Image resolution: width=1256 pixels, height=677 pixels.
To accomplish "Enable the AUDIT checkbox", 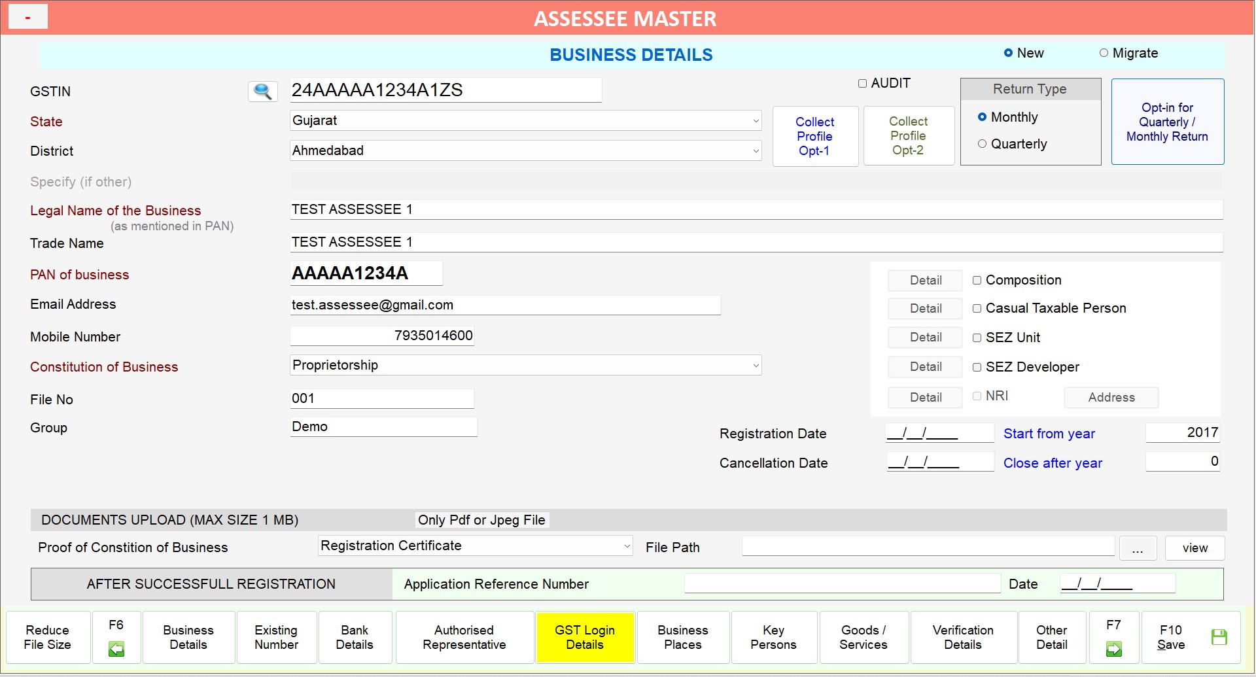I will coord(862,84).
